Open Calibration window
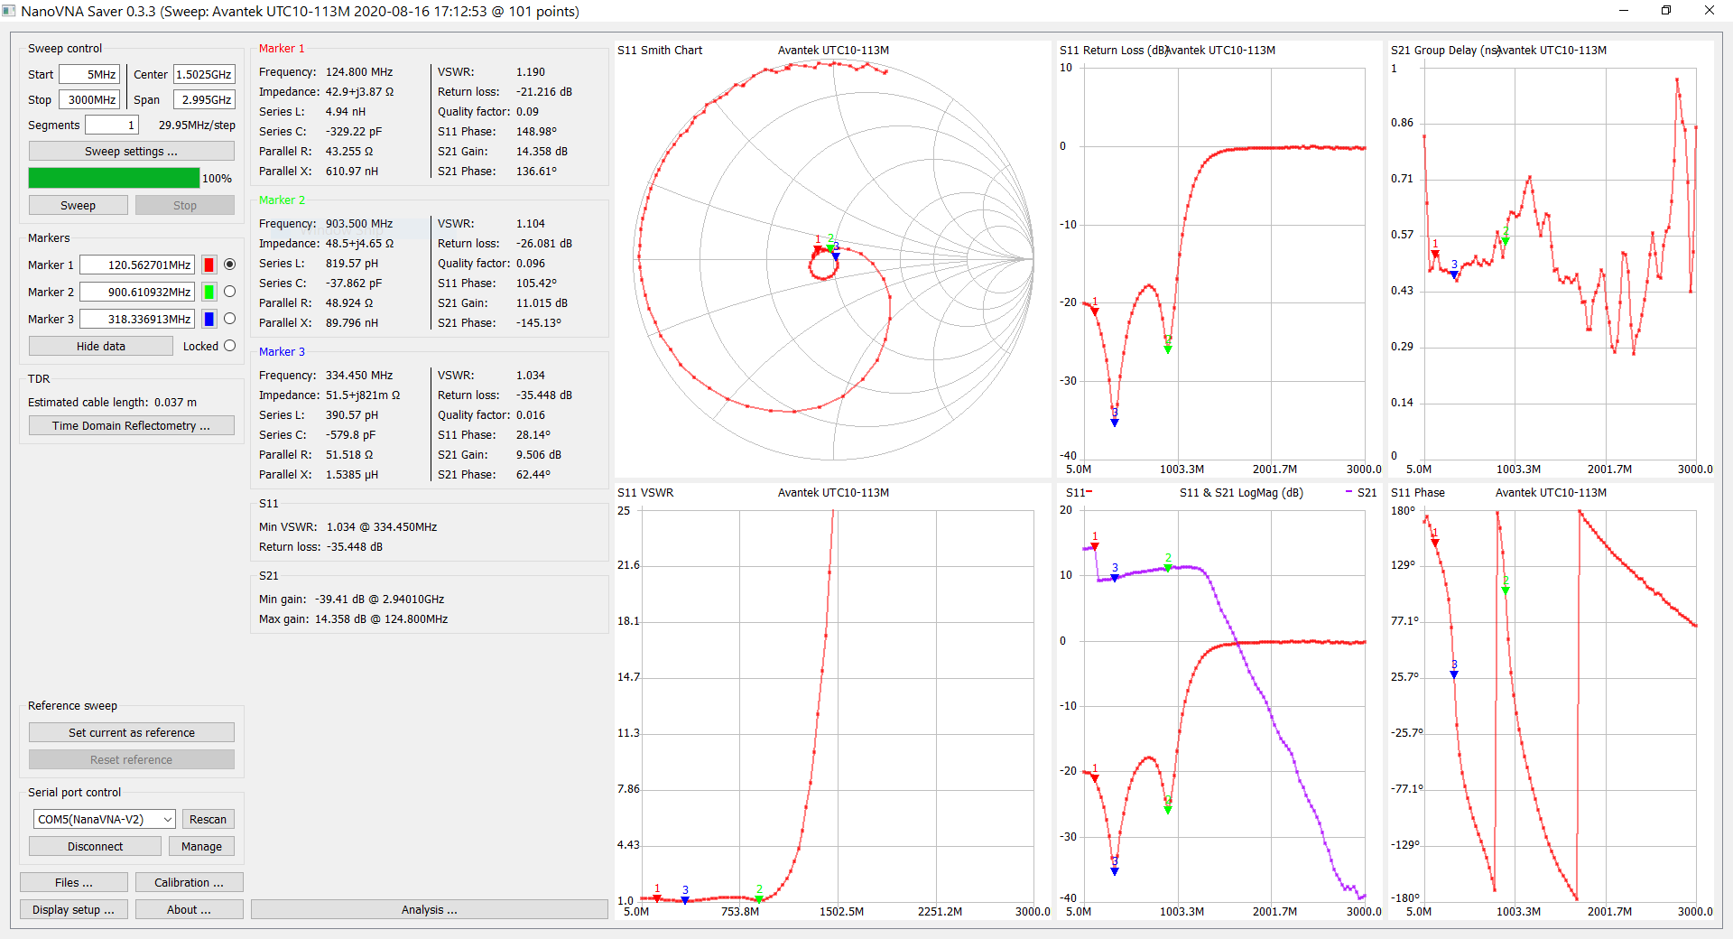 (x=189, y=882)
